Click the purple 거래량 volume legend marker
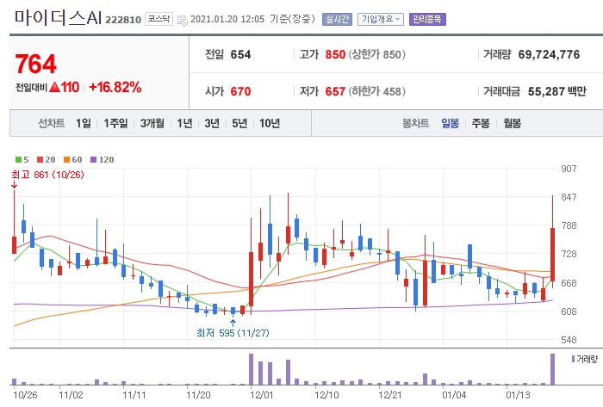603x407 pixels. click(573, 359)
